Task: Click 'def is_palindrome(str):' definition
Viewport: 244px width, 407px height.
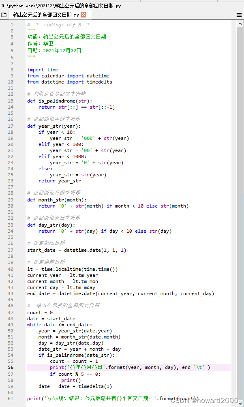Action: pos(60,101)
